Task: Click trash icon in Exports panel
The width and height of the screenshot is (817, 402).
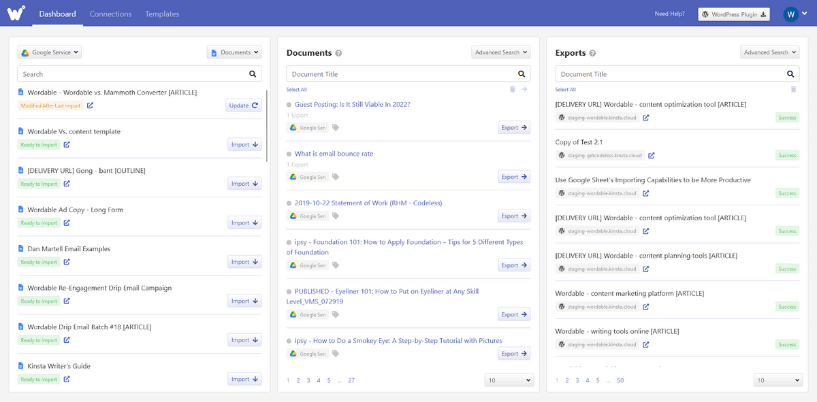Action: (x=793, y=89)
